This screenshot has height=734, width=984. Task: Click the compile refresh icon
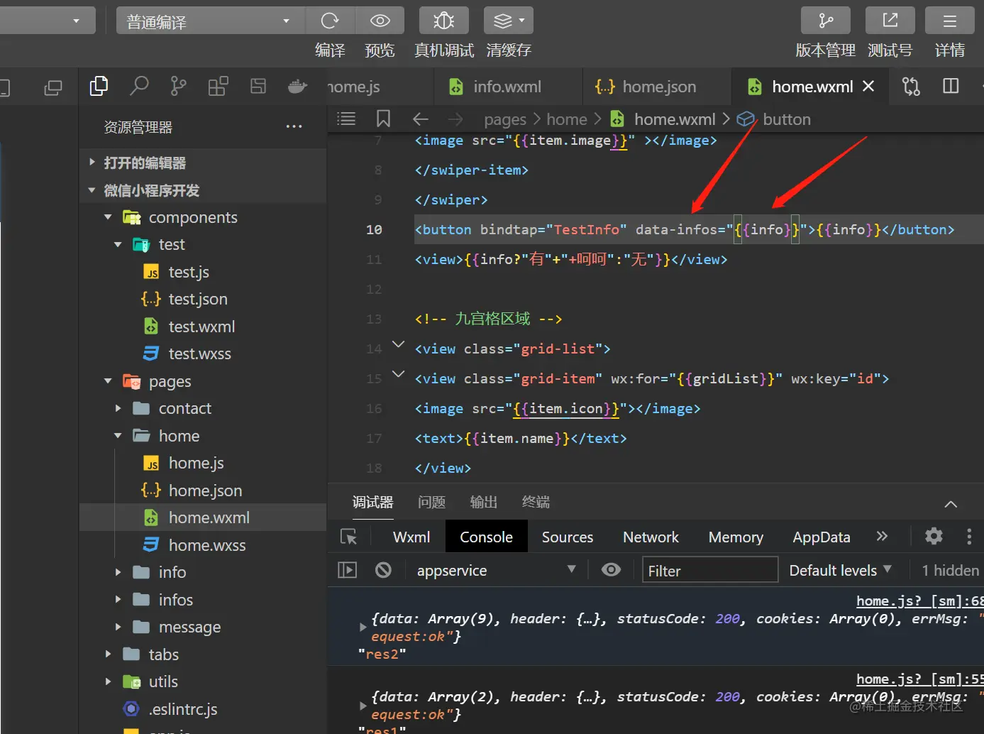pyautogui.click(x=330, y=21)
